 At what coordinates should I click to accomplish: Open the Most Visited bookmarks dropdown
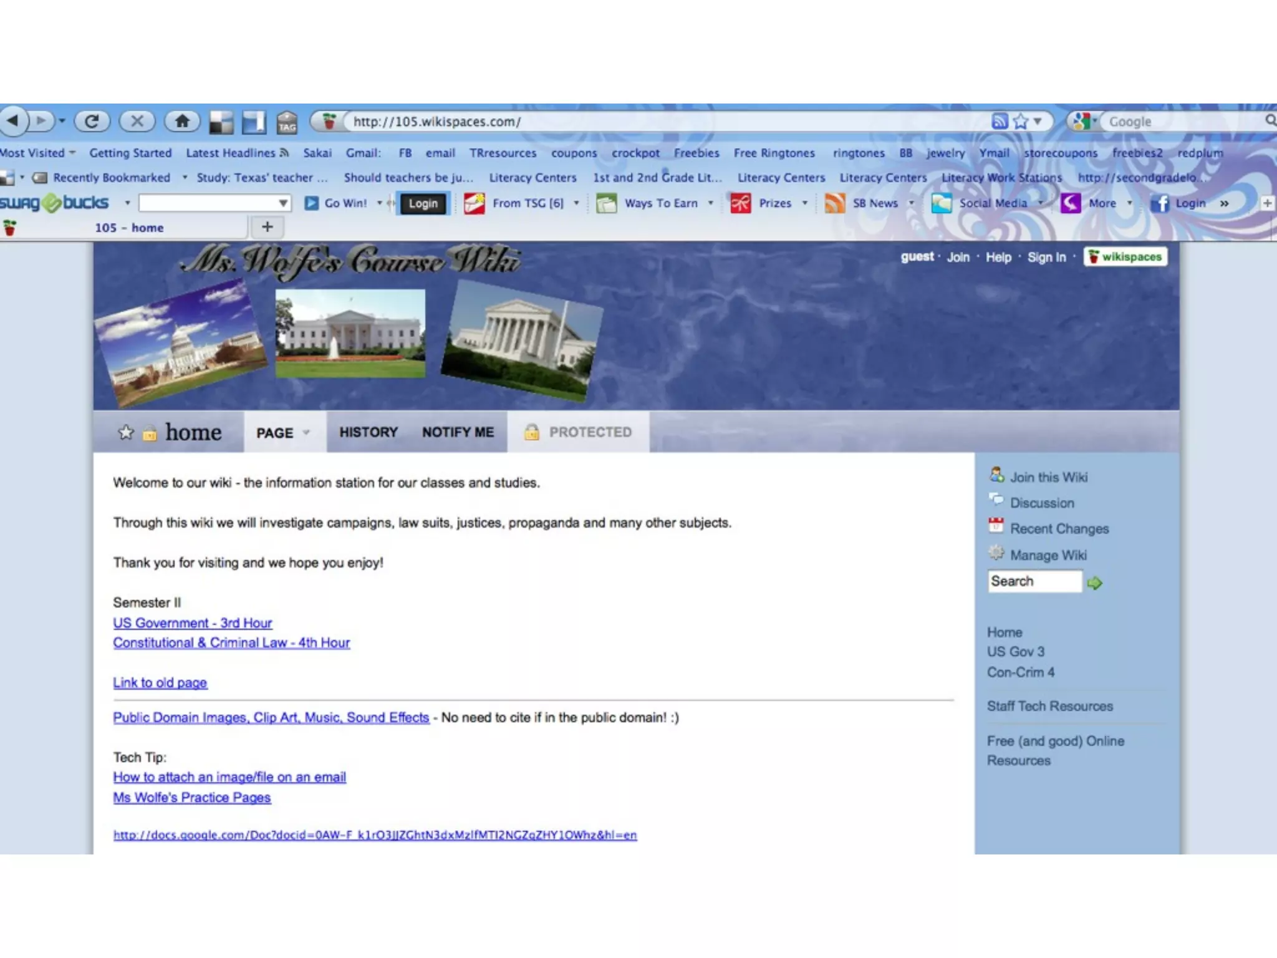coord(37,153)
